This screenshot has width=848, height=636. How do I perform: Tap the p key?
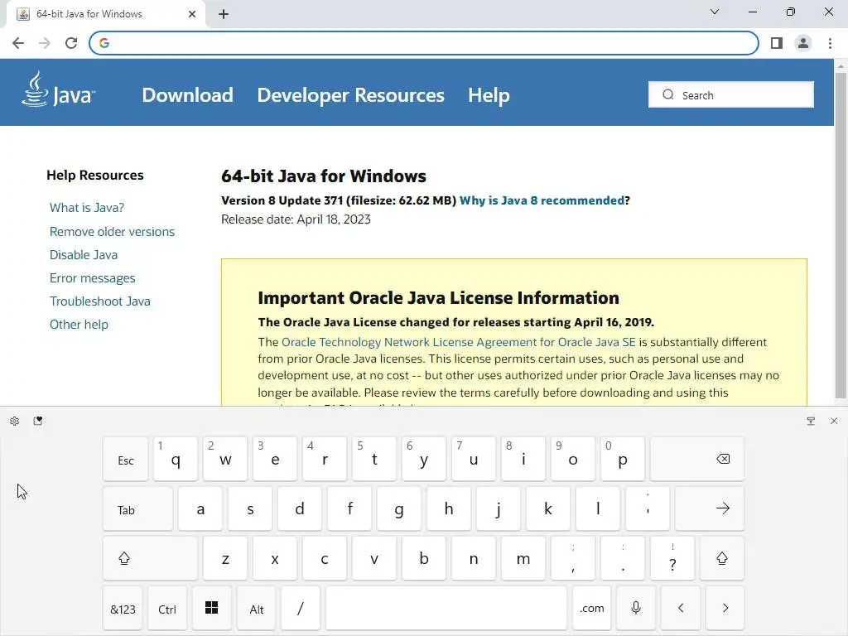click(623, 459)
